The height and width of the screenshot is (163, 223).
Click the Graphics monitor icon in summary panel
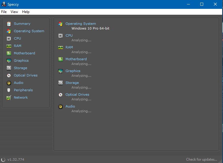[x=61, y=71]
